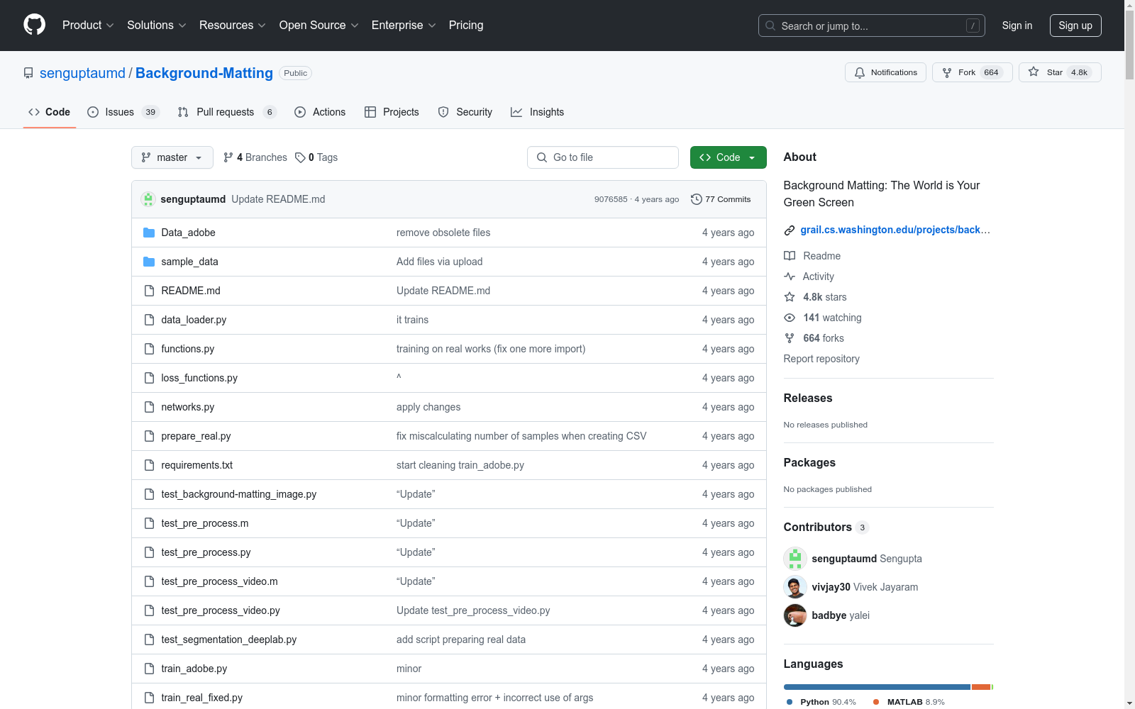
Task: Click the commits history clock icon
Action: [697, 199]
